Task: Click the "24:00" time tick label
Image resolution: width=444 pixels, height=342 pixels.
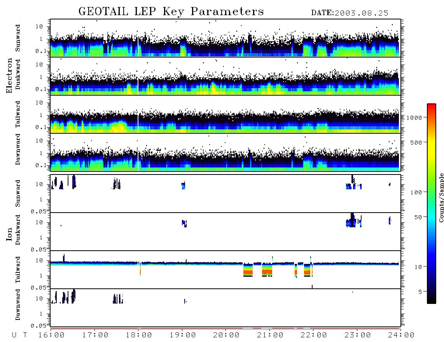Action: point(401,335)
